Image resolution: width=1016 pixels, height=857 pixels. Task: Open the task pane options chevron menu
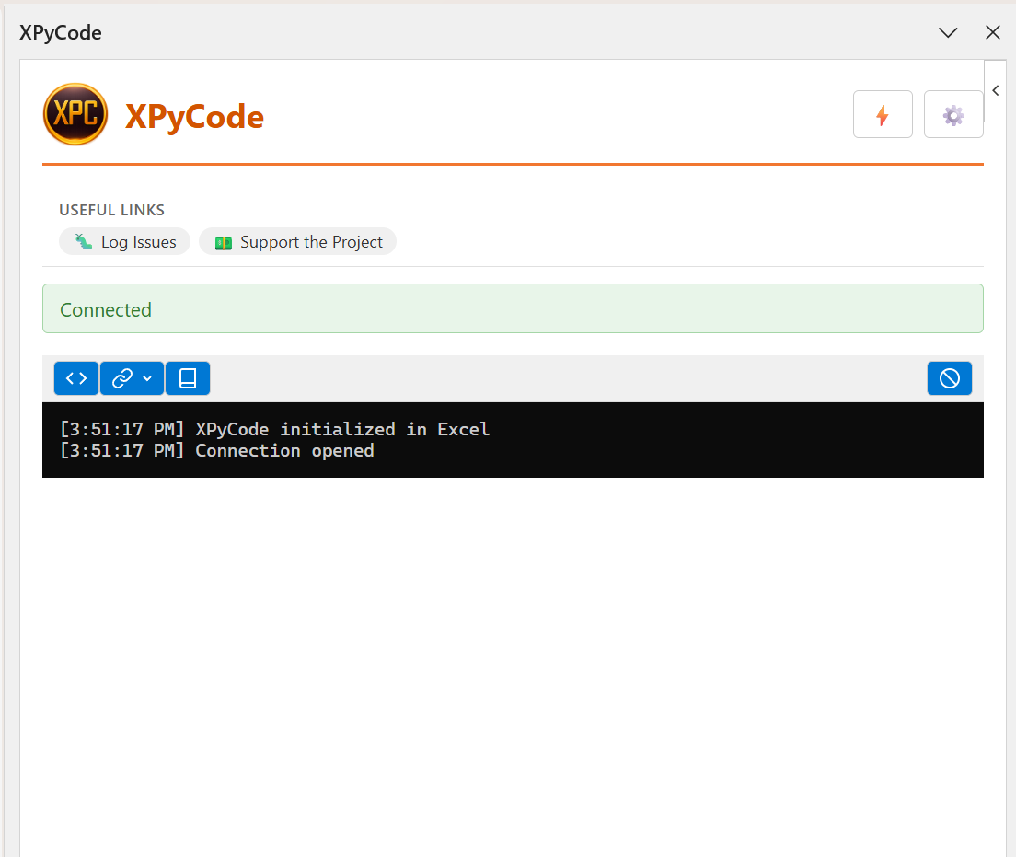[x=948, y=33]
